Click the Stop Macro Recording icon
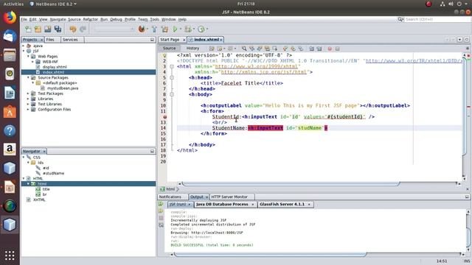Viewport: 472px width, 265px height. coord(338,49)
